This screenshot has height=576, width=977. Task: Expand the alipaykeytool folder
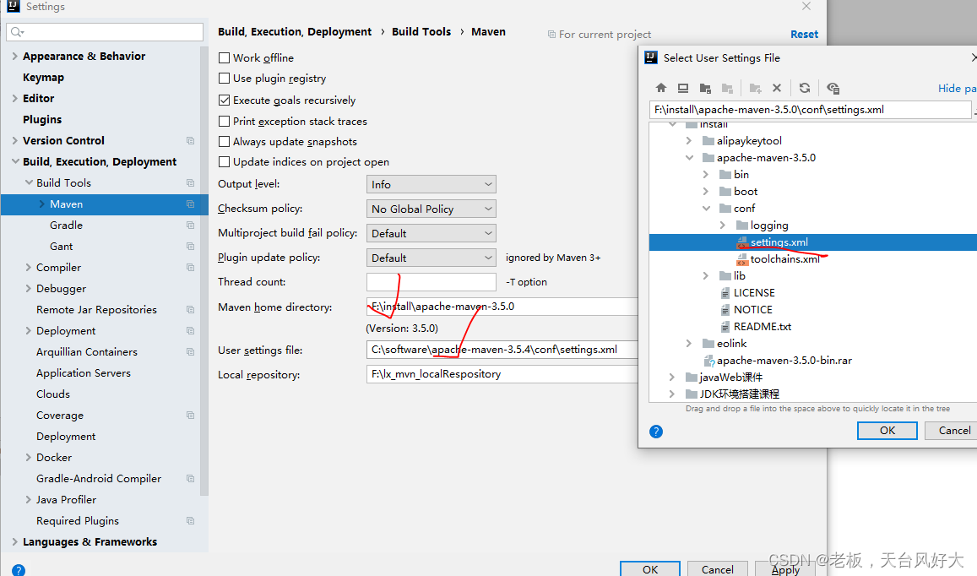coord(688,141)
